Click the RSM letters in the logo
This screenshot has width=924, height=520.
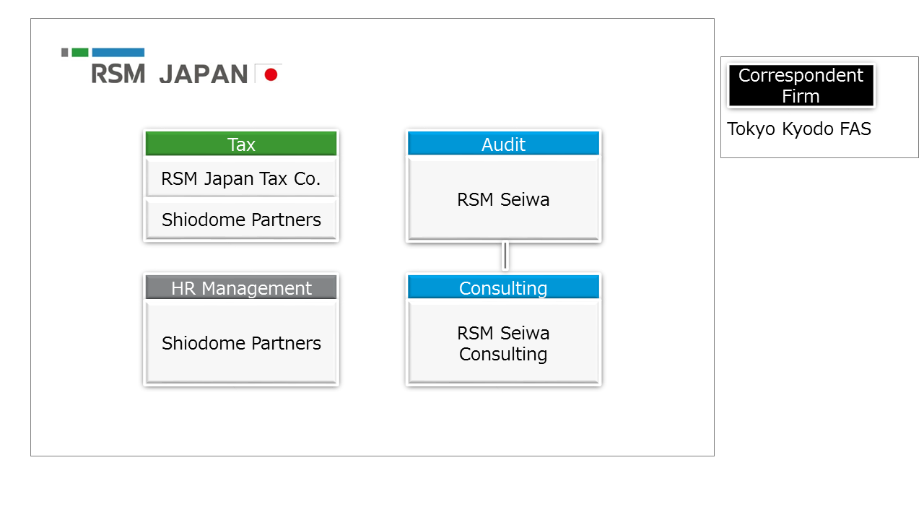(x=118, y=74)
